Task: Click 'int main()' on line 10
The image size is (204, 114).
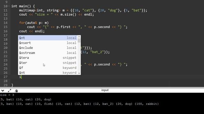Action: tap(21, 6)
